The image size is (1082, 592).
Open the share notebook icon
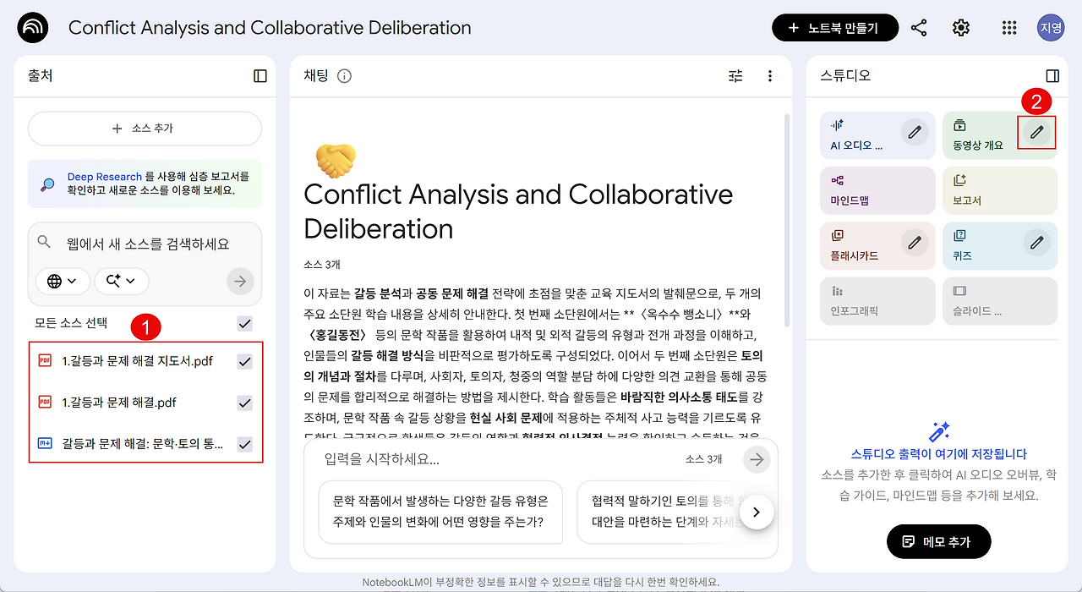[x=919, y=28]
